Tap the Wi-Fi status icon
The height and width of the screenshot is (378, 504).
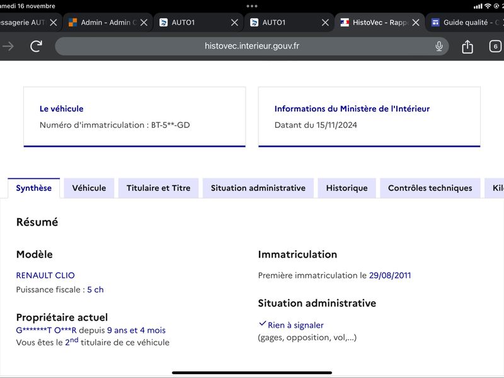click(488, 6)
